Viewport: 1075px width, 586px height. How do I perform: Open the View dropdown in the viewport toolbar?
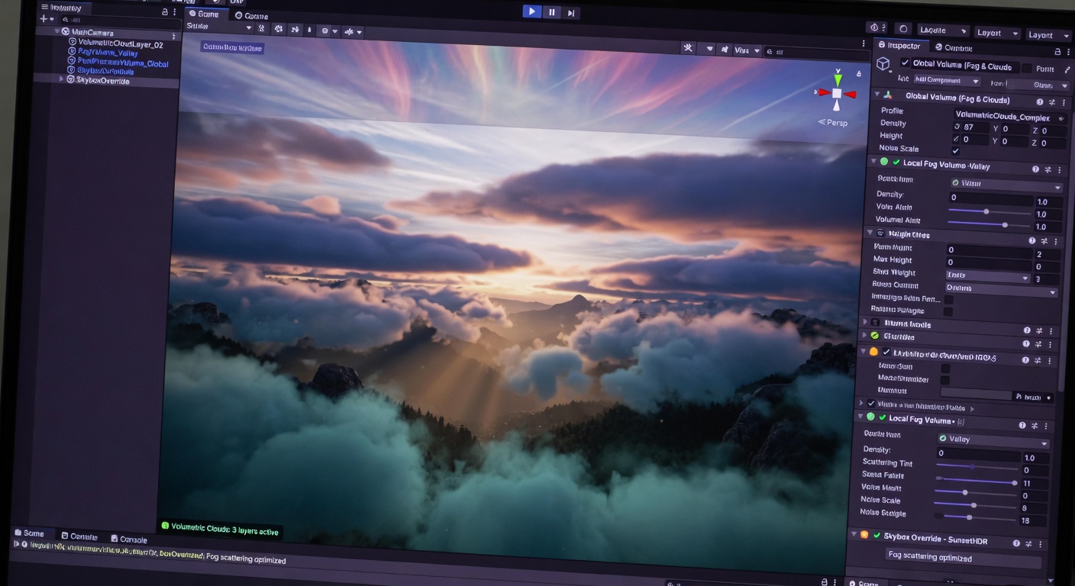point(747,50)
